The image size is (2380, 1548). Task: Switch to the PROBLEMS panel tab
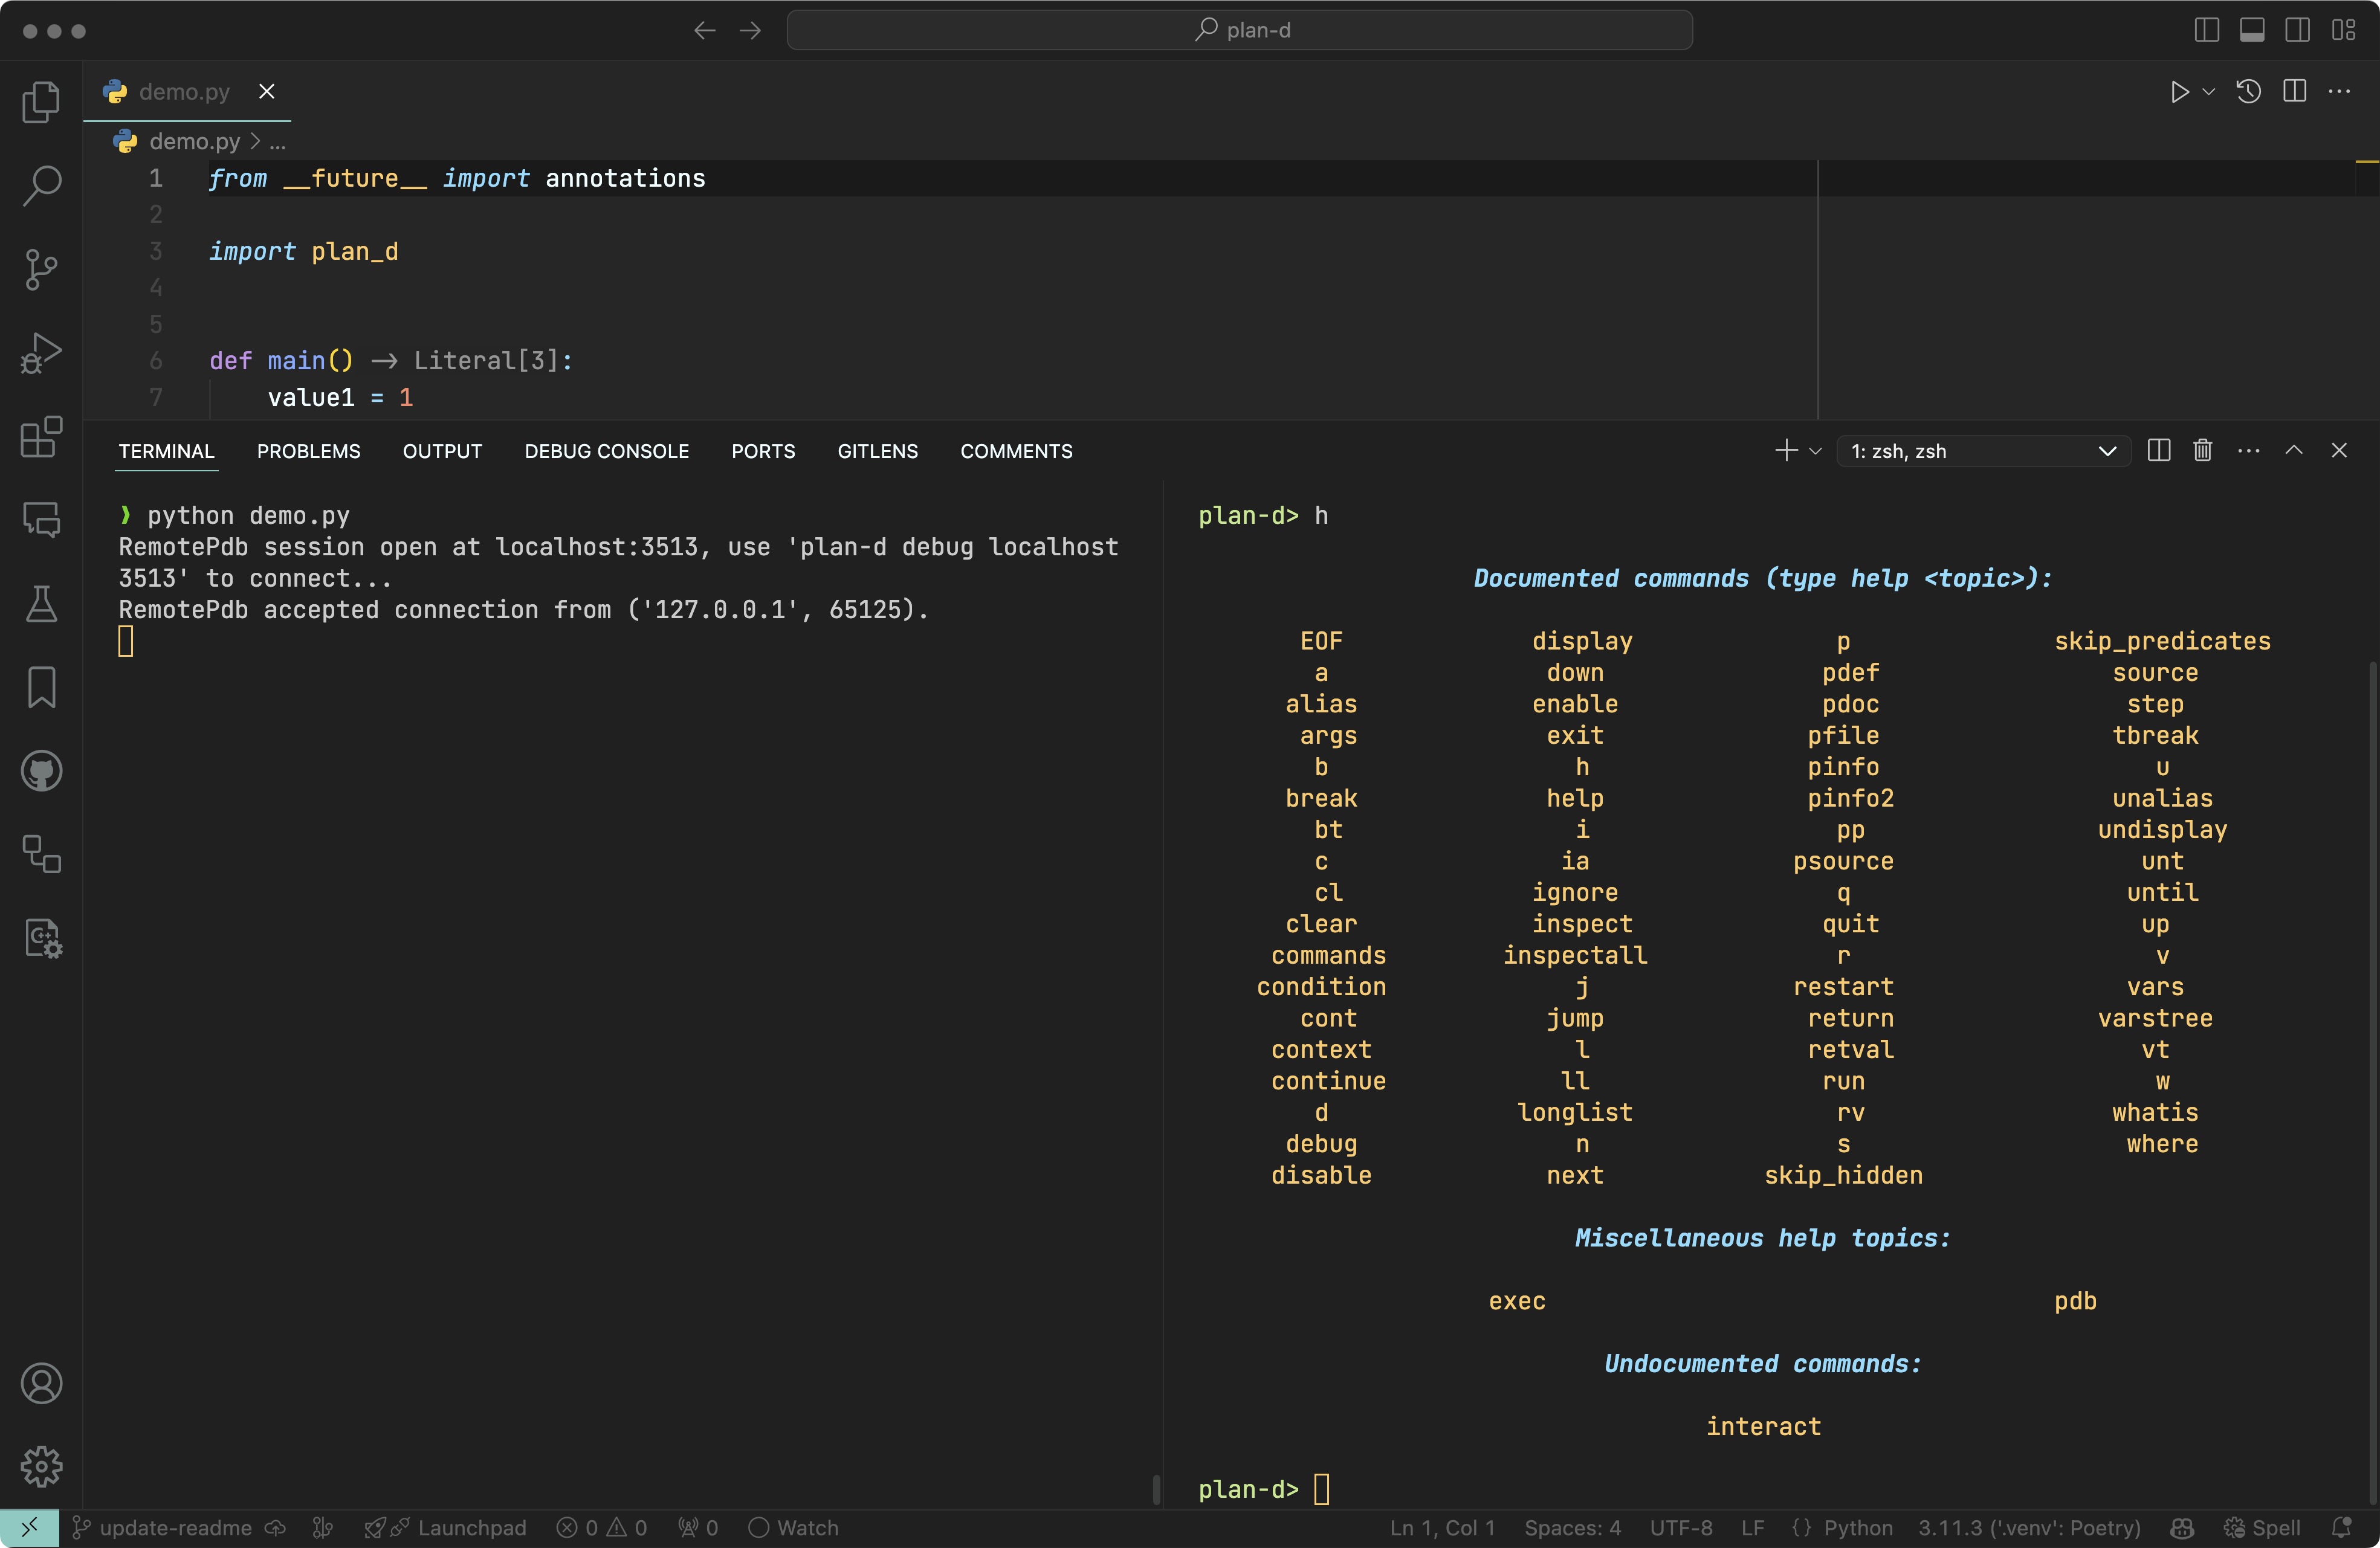coord(308,451)
